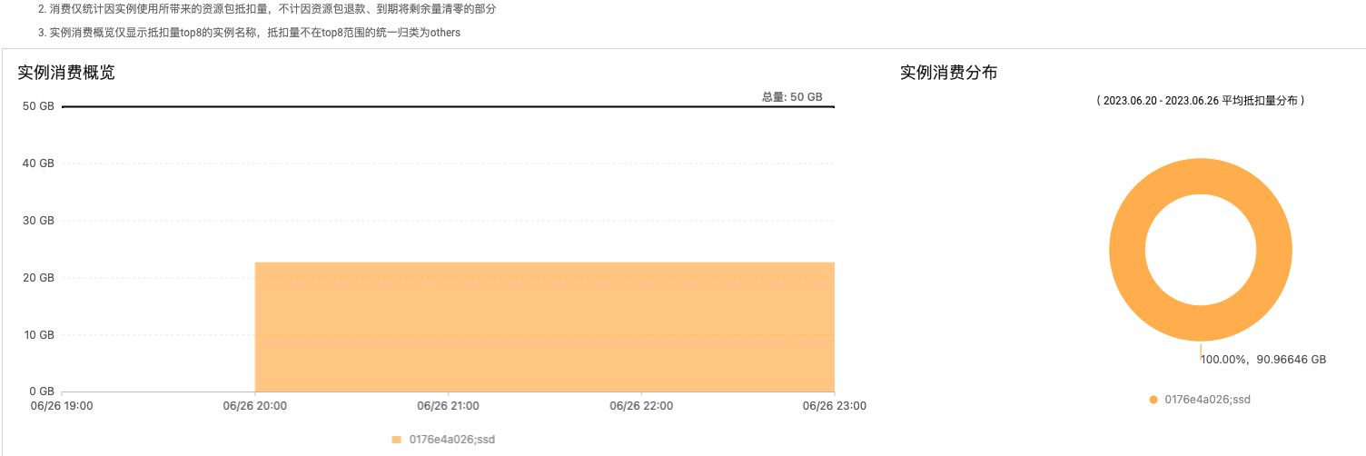Toggle 0176e4a026;ssd label in donut chart legend
This screenshot has height=456, width=1366.
pos(1208,400)
